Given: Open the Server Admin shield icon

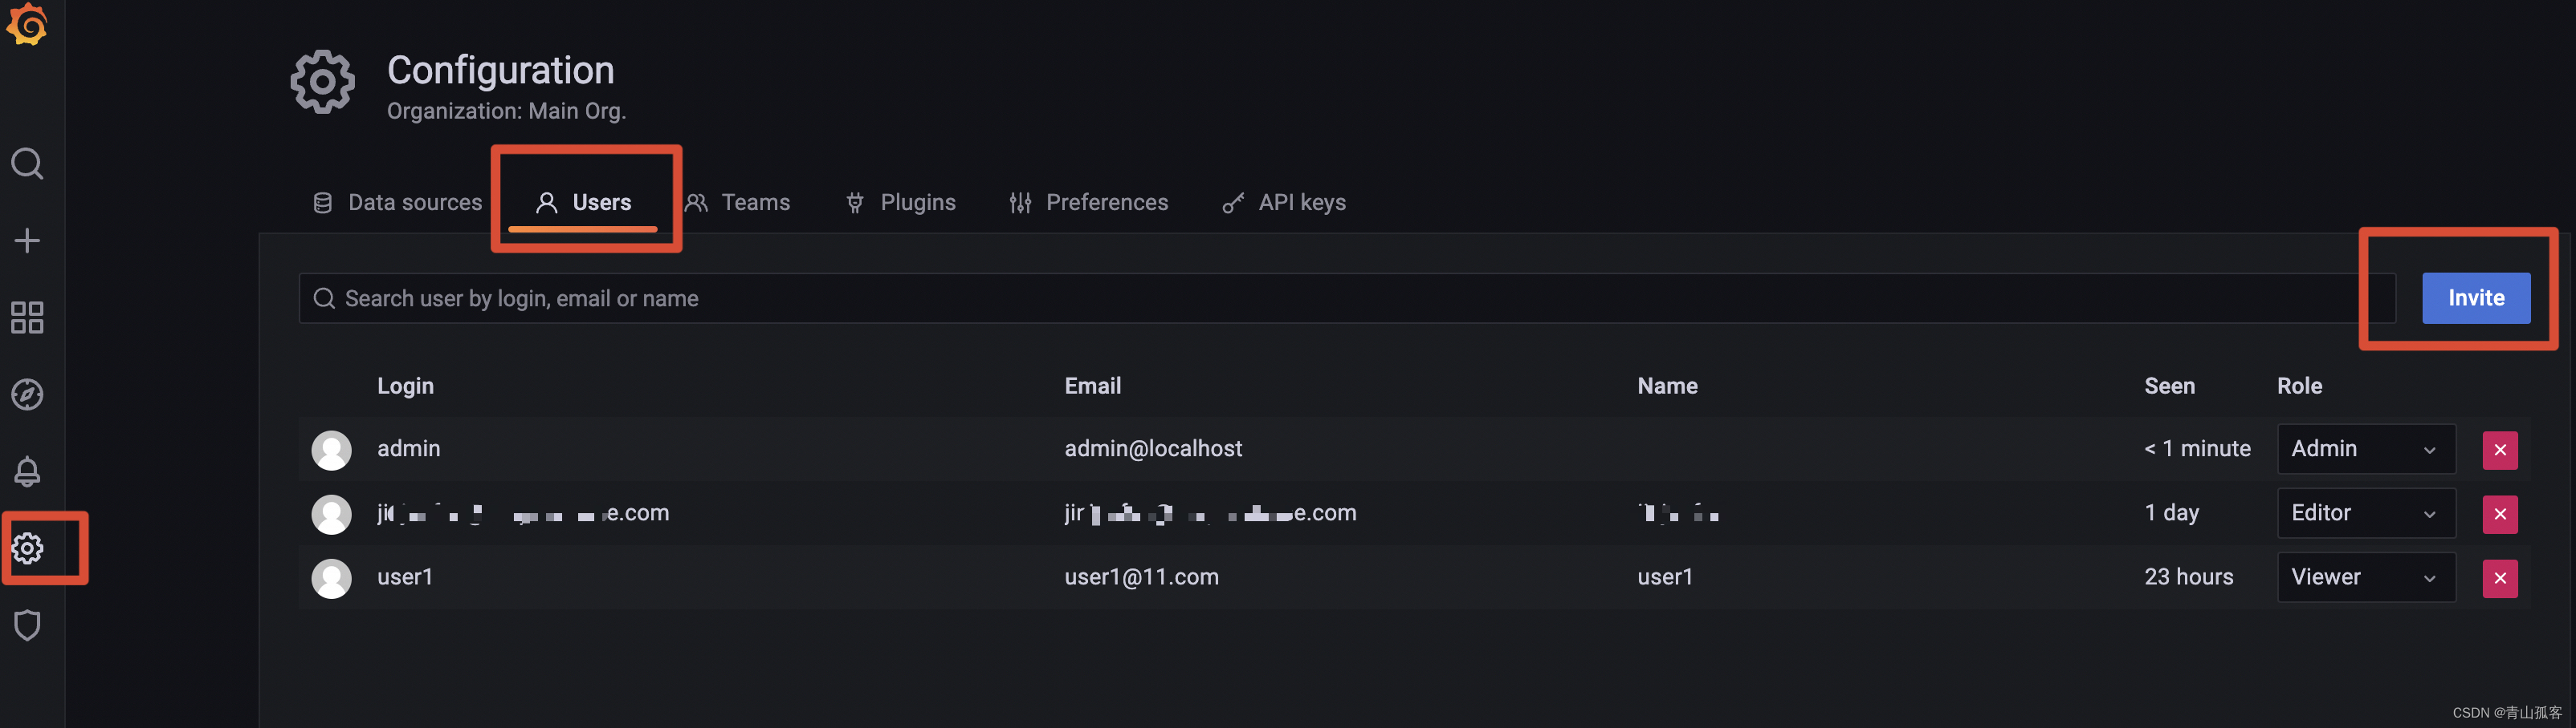Looking at the screenshot, I should pos(27,625).
